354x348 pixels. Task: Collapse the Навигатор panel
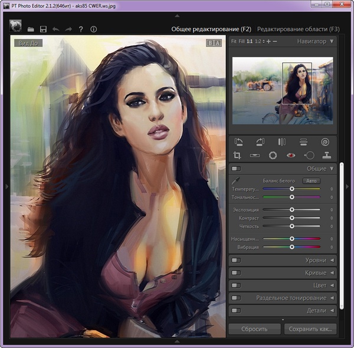[x=332, y=41]
